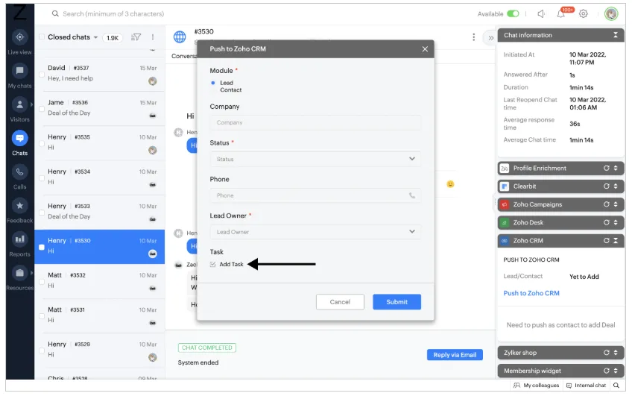Refresh the Zoho Desk widget

(606, 222)
